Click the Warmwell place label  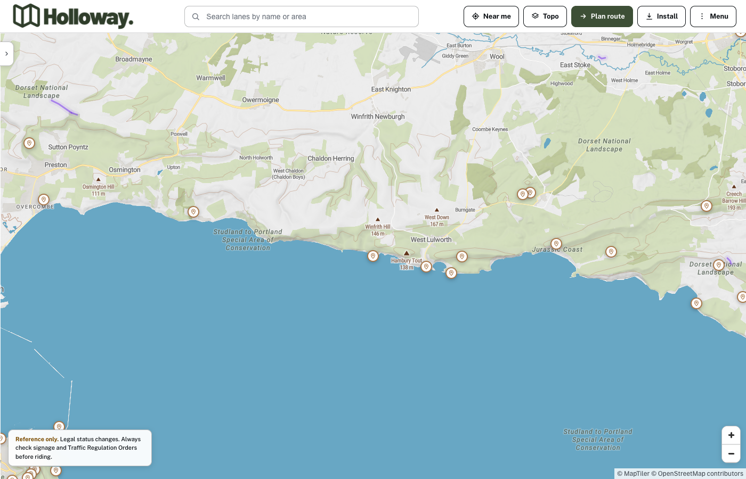tap(210, 78)
